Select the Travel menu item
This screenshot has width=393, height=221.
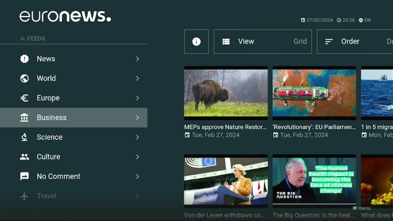click(x=74, y=196)
